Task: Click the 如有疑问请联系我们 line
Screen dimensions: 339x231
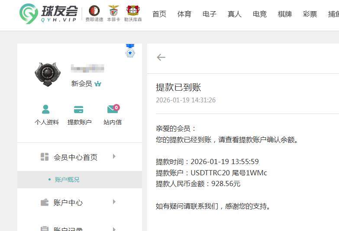Action: (213, 206)
